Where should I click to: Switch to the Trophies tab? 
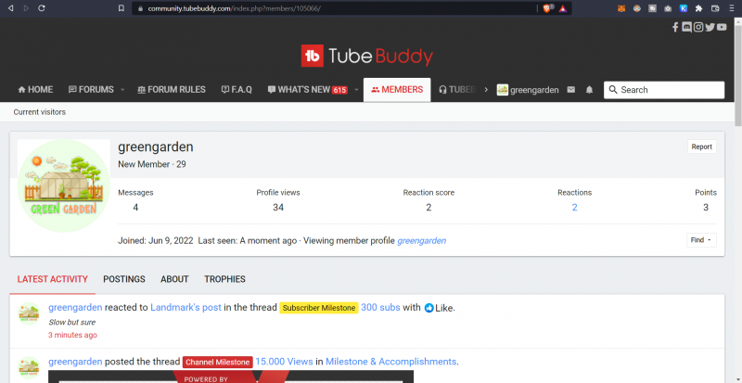224,279
